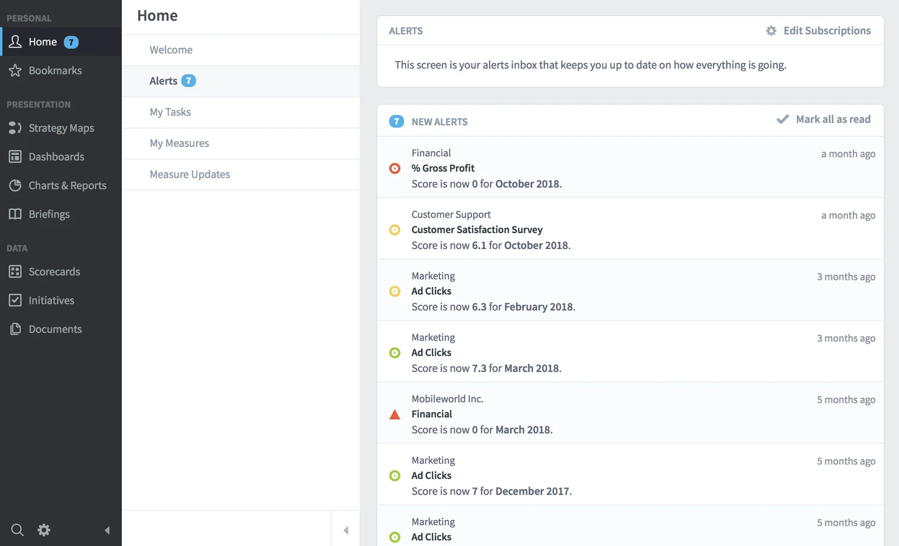The image size is (899, 546).
Task: Click the Charts & Reports pie icon
Action: click(x=15, y=185)
